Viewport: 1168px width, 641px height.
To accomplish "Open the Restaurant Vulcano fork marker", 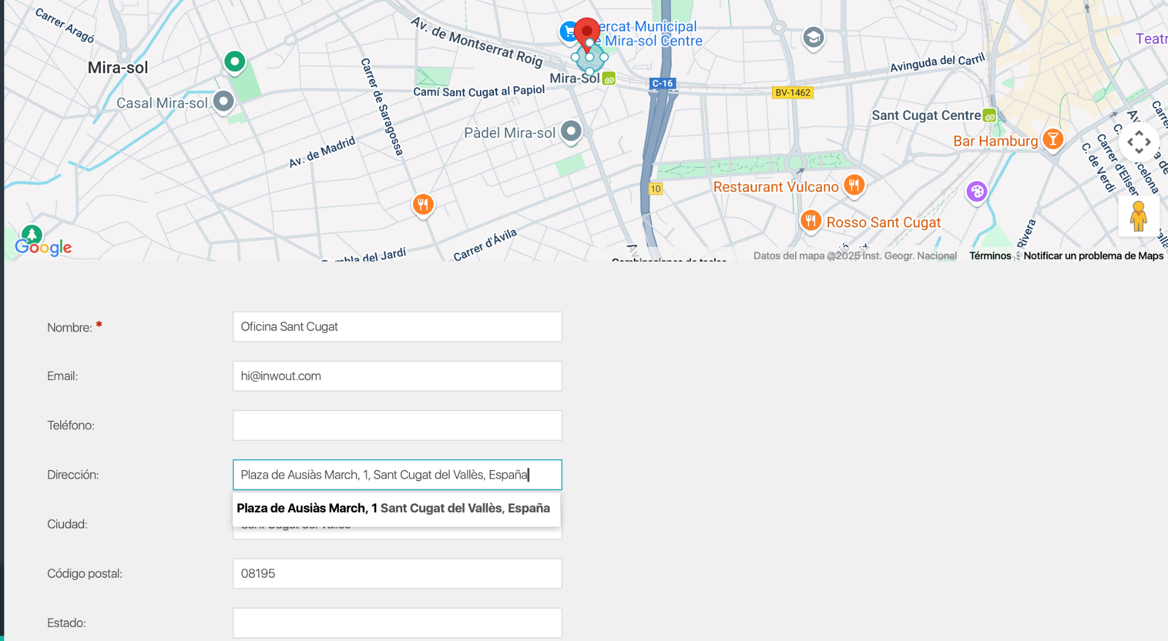I will click(853, 185).
